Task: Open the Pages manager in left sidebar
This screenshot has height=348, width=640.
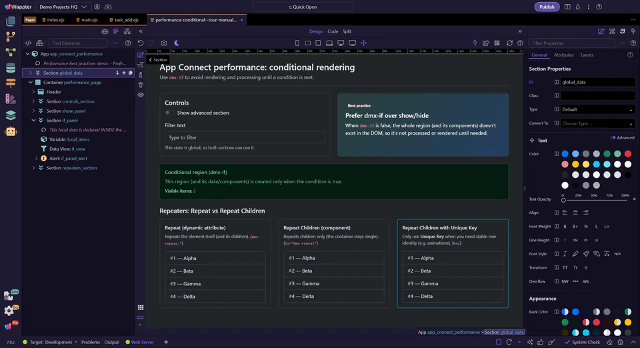Action: pyautogui.click(x=11, y=21)
